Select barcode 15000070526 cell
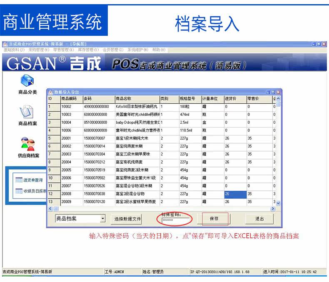329x282 pixels. (99, 186)
